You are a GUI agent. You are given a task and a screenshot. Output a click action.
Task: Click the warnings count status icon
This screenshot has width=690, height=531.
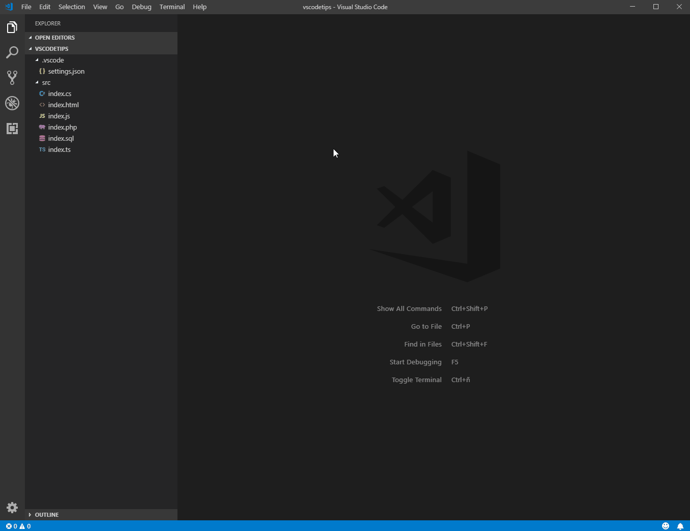pyautogui.click(x=25, y=526)
